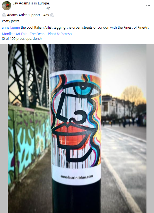Image resolution: width=154 pixels, height=213 pixels.
Task: Click the annalauriniblue.com sticker text
Action: (x=77, y=177)
